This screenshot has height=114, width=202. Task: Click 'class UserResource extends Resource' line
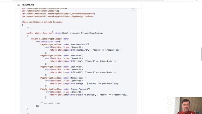tap(42, 22)
